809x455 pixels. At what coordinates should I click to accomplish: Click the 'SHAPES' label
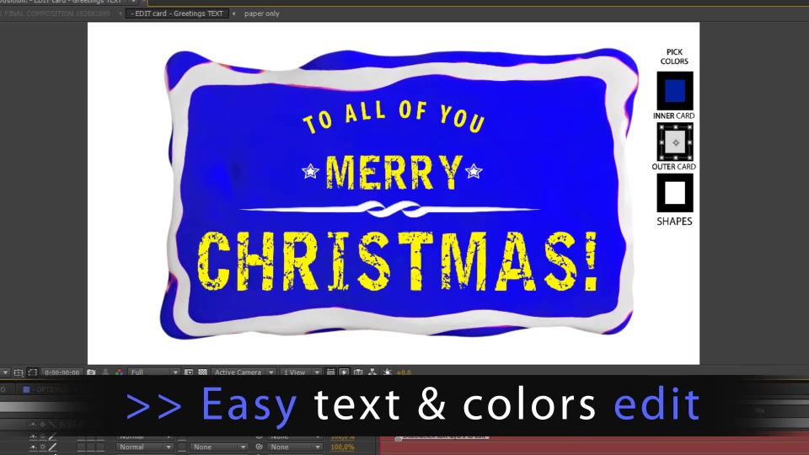[674, 222]
